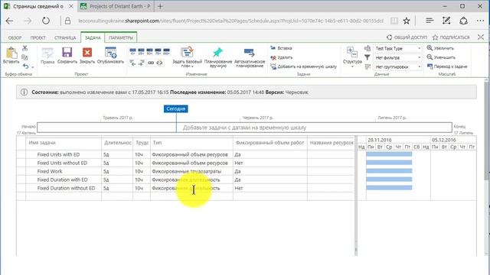Zoom in with Увеличить
The height and width of the screenshot is (275, 490).
click(440, 48)
